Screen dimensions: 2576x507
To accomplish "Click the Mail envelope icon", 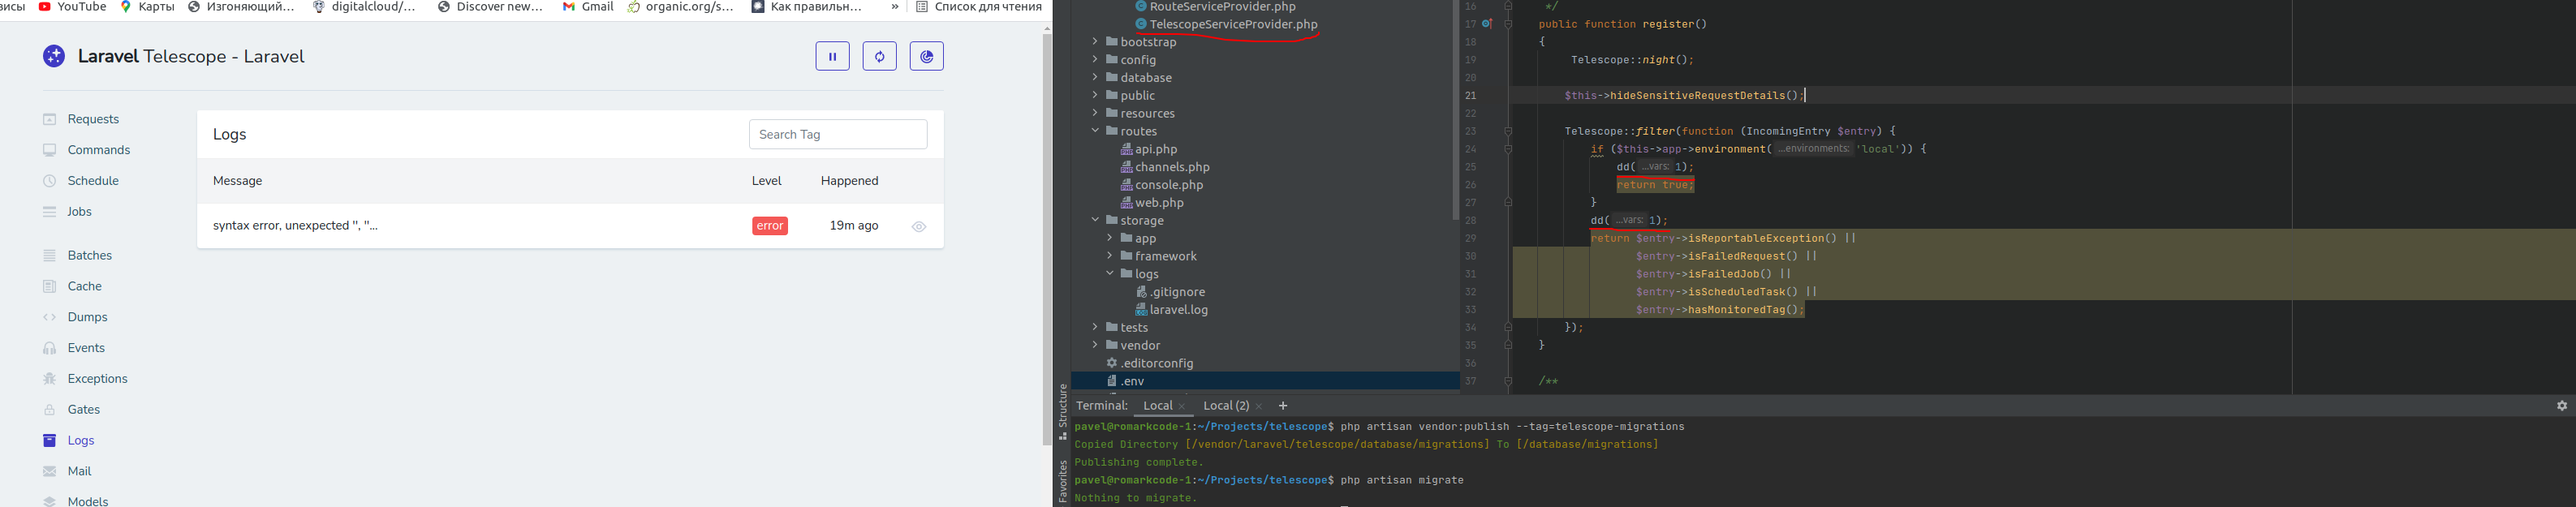I will 49,472.
